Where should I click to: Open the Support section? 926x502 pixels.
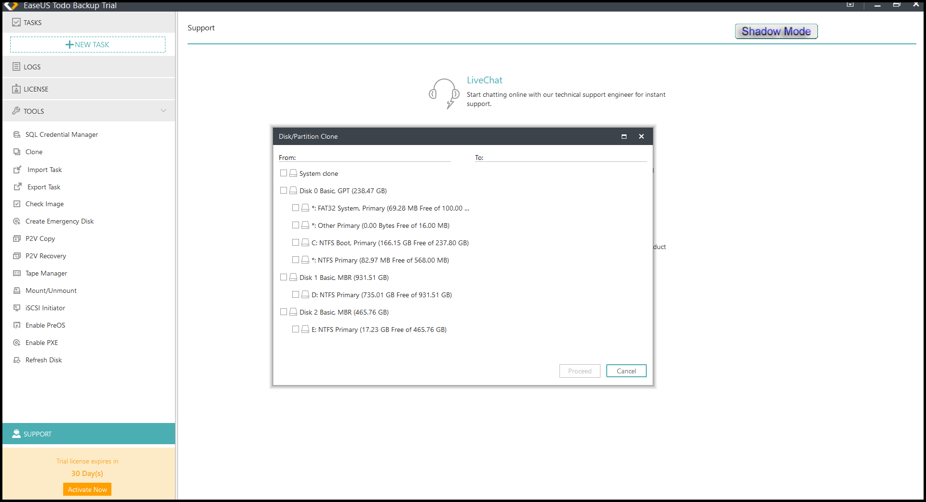(x=89, y=434)
